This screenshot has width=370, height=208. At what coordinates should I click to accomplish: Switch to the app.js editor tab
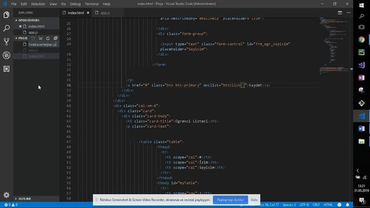[x=105, y=13]
